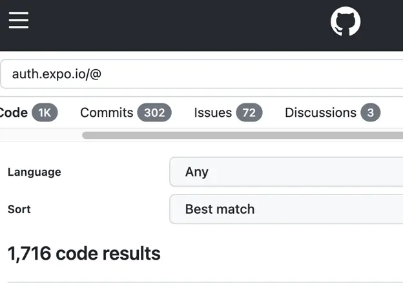Image resolution: width=403 pixels, height=292 pixels.
Task: Click the dark header bar beside the logo
Action: pos(194,25)
